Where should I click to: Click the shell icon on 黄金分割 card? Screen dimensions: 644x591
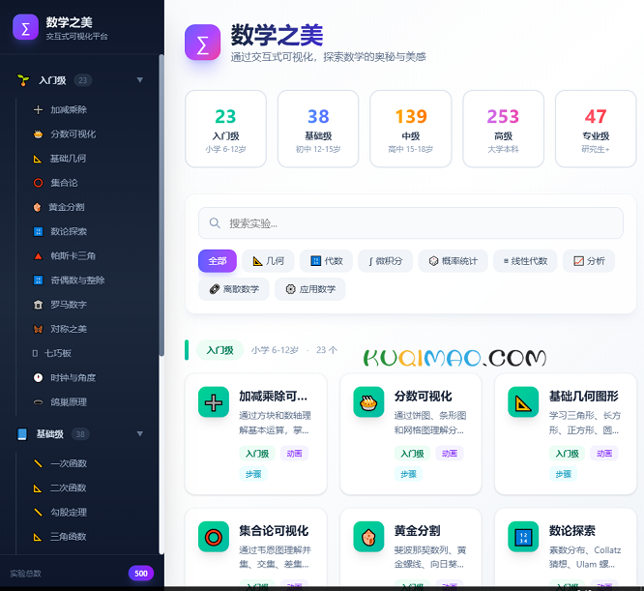(368, 537)
